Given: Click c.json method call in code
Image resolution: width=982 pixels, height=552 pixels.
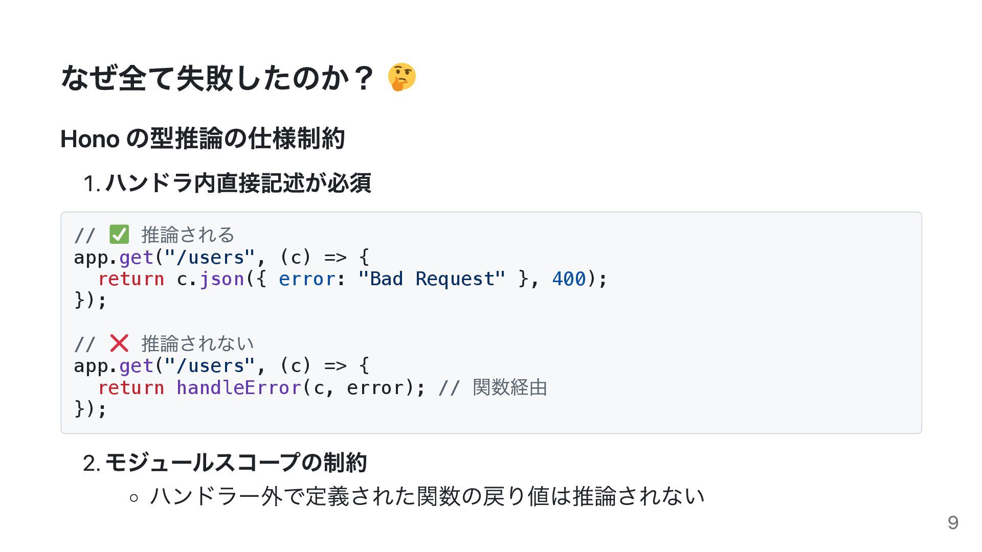Looking at the screenshot, I should 210,279.
